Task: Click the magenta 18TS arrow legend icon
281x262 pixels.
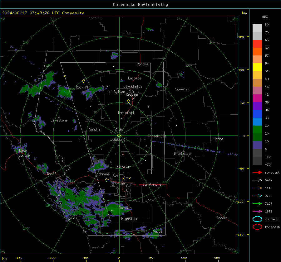Action: click(257, 212)
